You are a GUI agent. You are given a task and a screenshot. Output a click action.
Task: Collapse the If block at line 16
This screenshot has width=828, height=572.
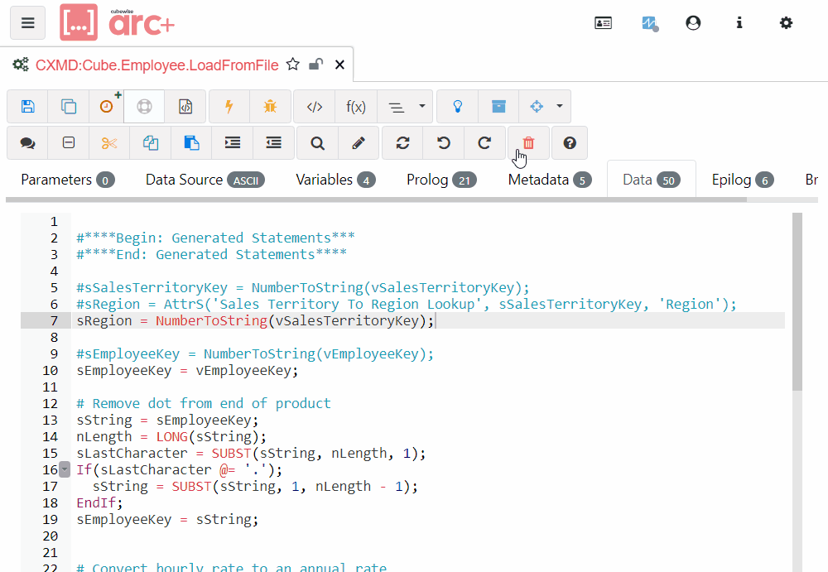pyautogui.click(x=65, y=470)
